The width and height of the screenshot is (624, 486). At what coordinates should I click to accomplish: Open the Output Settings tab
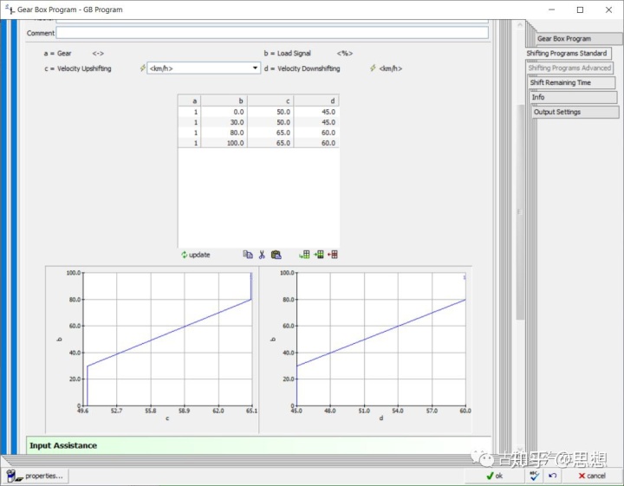click(557, 113)
